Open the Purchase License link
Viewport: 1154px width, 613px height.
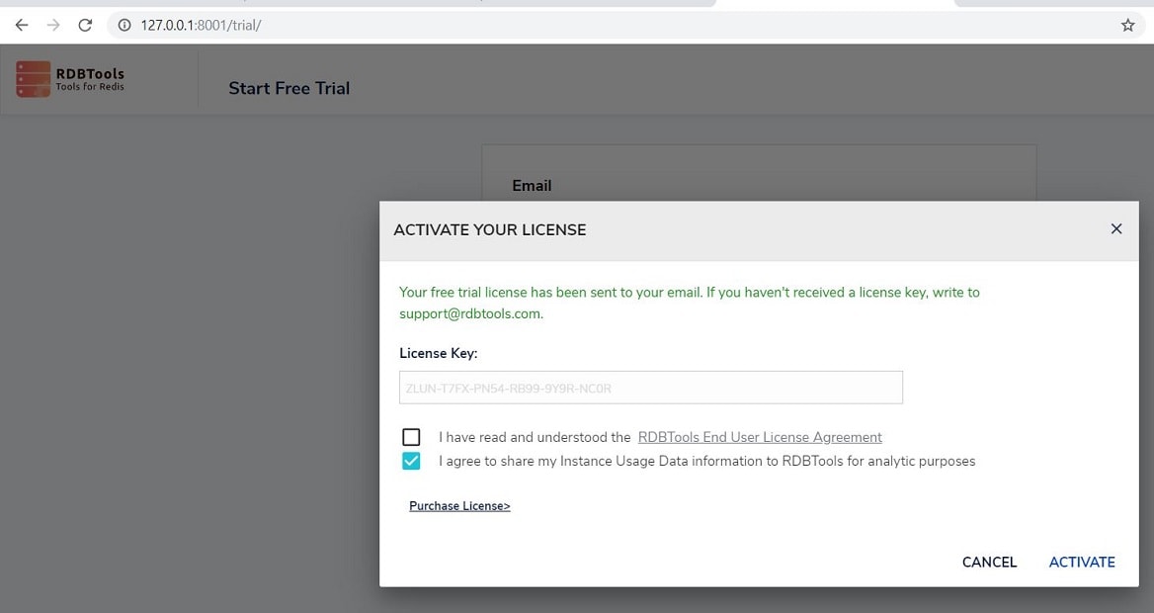[459, 506]
